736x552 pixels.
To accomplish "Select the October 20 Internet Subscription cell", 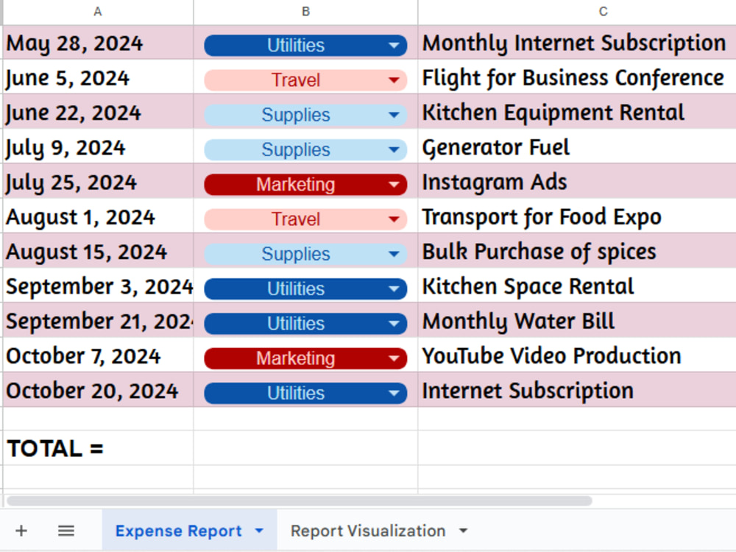I will 577,389.
